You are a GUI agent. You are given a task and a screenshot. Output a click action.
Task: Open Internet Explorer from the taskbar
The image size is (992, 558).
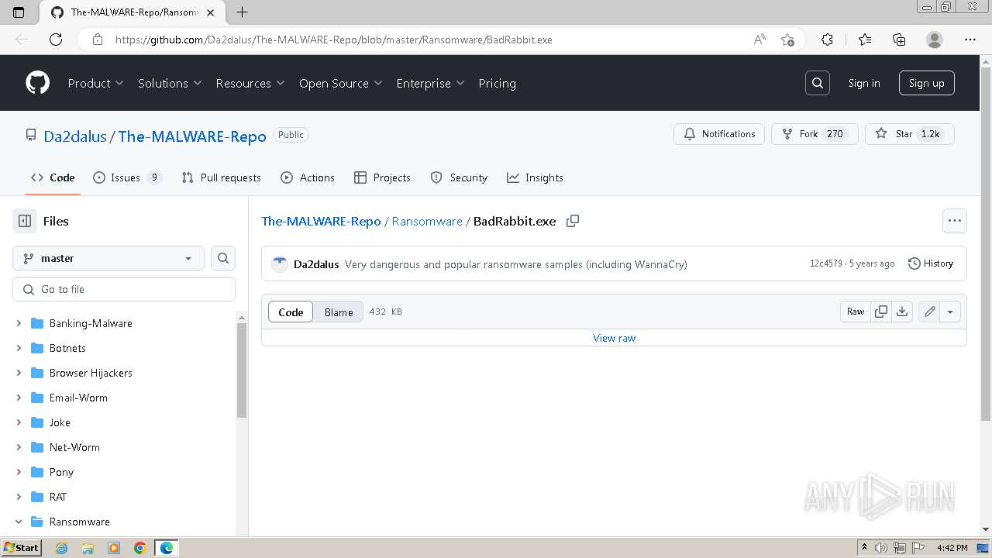tap(61, 548)
